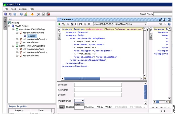Viewport: 176px width, 115px height.
Task: Click the forum users toolbar icon
Action: (26, 14)
